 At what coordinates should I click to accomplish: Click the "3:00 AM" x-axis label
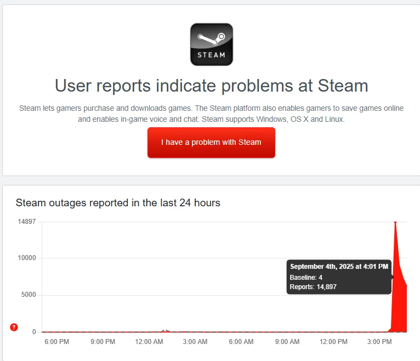[195, 342]
